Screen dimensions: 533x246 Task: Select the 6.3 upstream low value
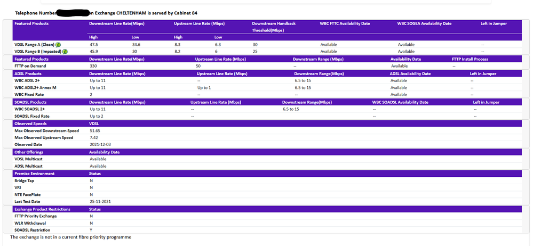point(218,44)
